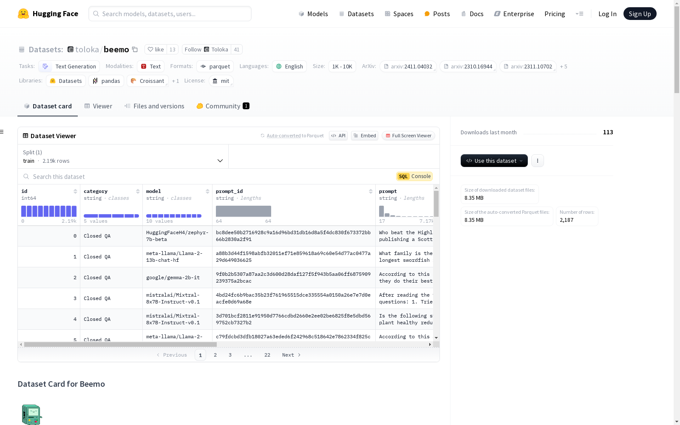
Task: Click the toloka organization link
Action: (x=87, y=49)
